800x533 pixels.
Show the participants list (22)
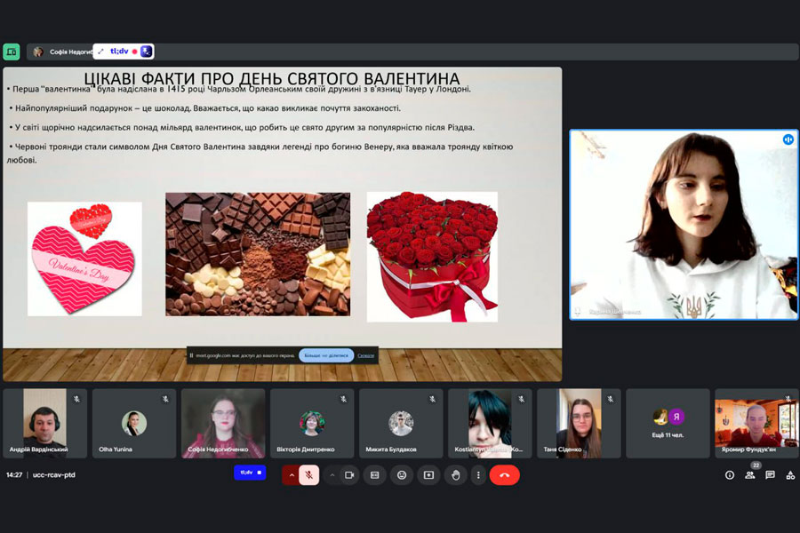(750, 475)
